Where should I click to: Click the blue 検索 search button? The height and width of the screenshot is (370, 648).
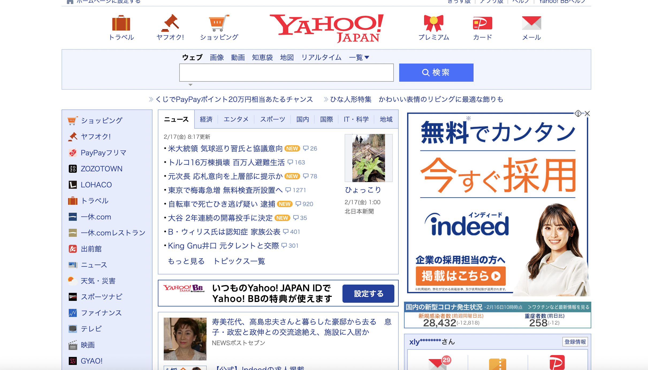[x=436, y=73]
